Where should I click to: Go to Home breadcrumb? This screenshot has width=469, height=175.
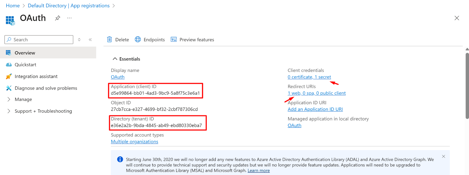point(13,6)
